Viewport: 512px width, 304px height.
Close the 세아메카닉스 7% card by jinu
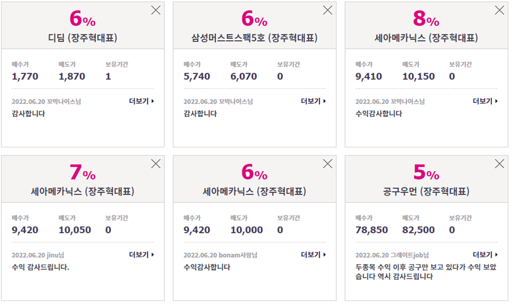pos(156,163)
